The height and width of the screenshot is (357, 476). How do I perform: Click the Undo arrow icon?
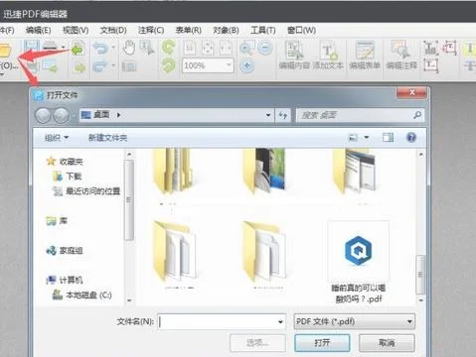(x=100, y=49)
